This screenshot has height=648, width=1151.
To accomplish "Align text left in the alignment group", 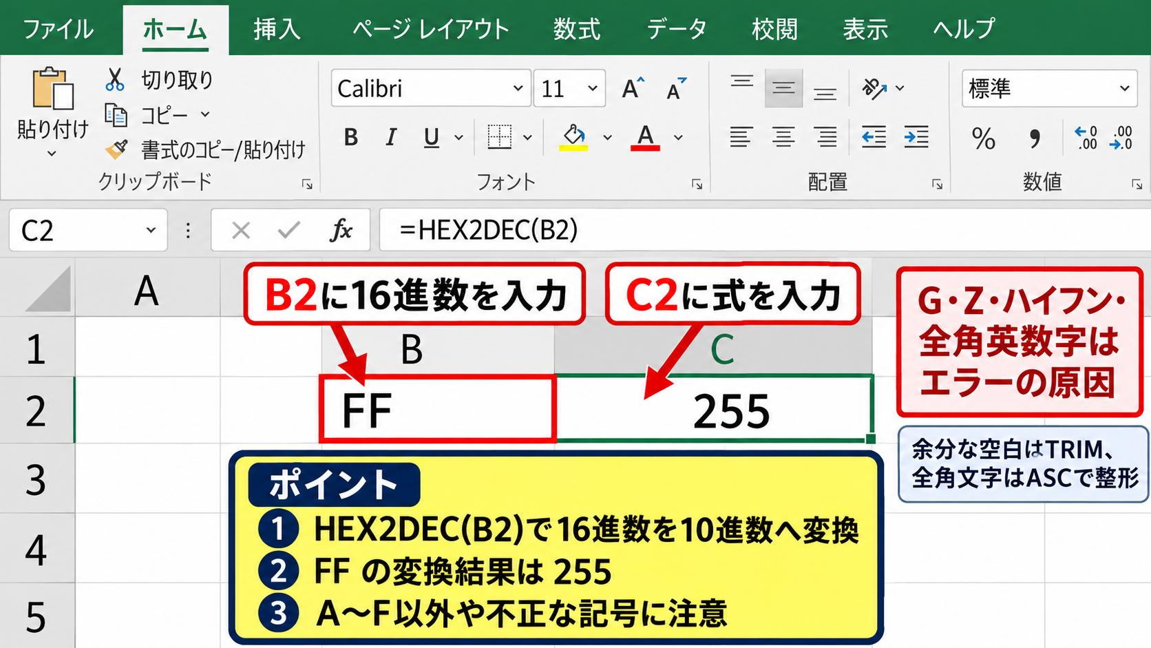I will (741, 137).
